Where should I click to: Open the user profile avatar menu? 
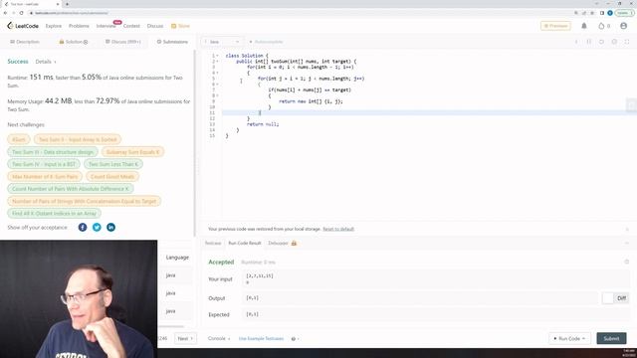tap(624, 26)
